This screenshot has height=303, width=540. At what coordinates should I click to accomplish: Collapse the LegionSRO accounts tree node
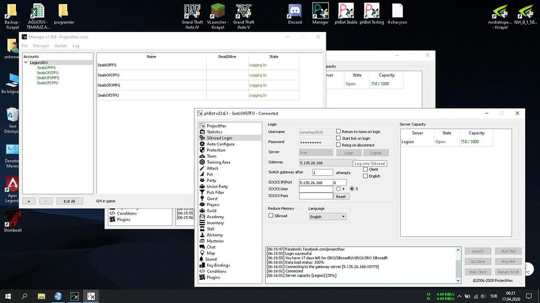(x=26, y=63)
